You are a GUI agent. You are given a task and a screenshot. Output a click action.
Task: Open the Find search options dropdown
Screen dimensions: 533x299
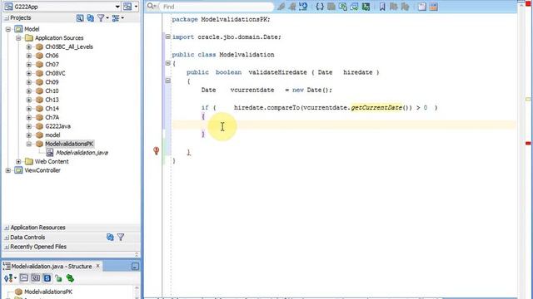(x=152, y=7)
